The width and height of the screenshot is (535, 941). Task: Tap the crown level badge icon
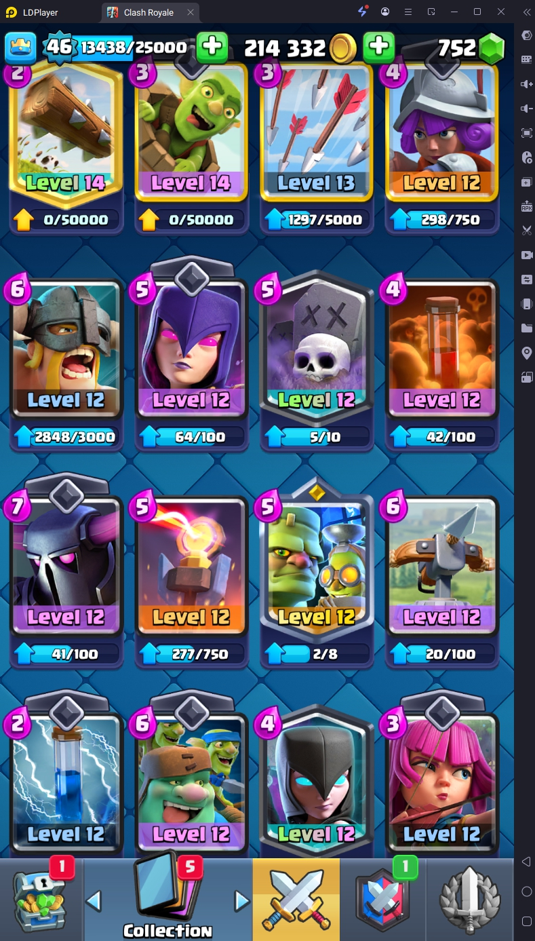click(21, 47)
